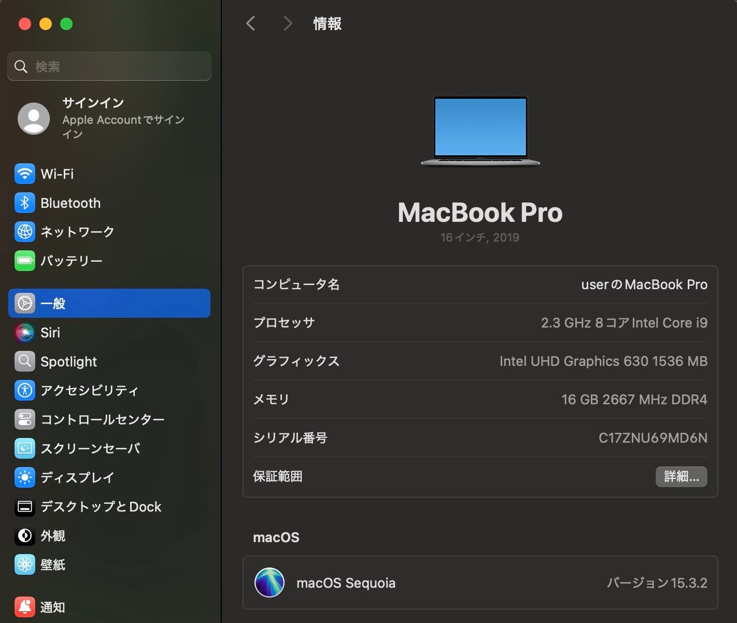Click the メモリ label

(x=271, y=400)
